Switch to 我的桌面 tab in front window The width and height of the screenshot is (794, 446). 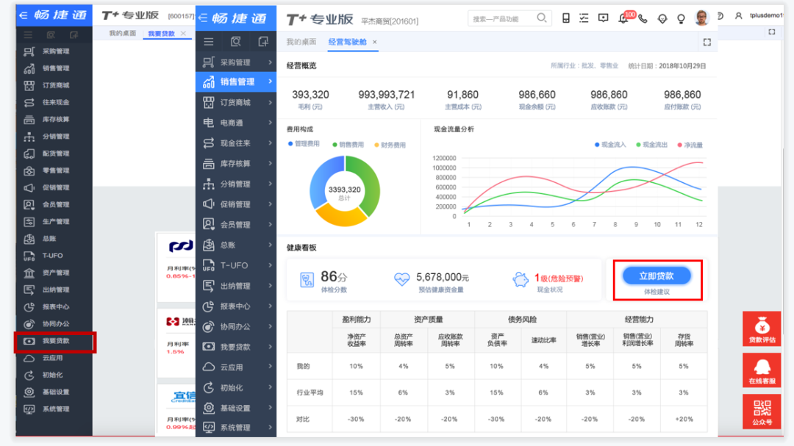click(x=301, y=42)
